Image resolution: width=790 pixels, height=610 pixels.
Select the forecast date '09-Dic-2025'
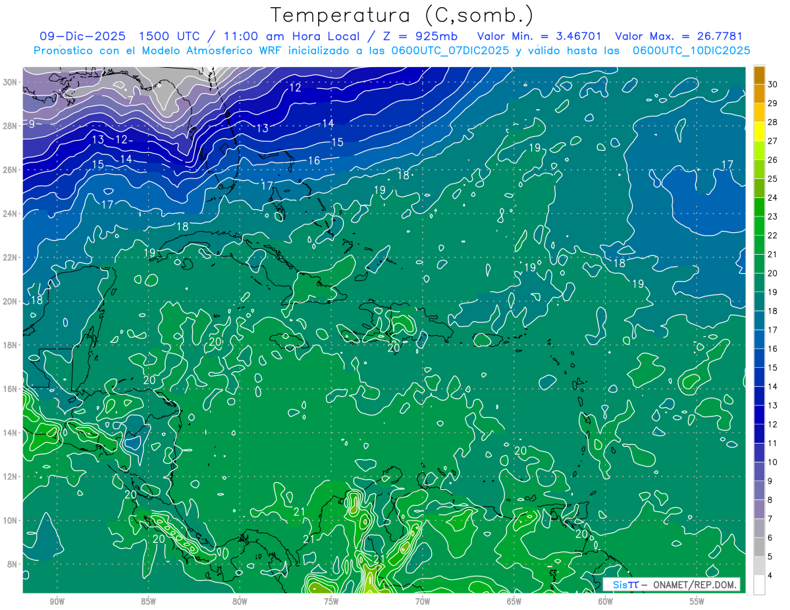[82, 36]
